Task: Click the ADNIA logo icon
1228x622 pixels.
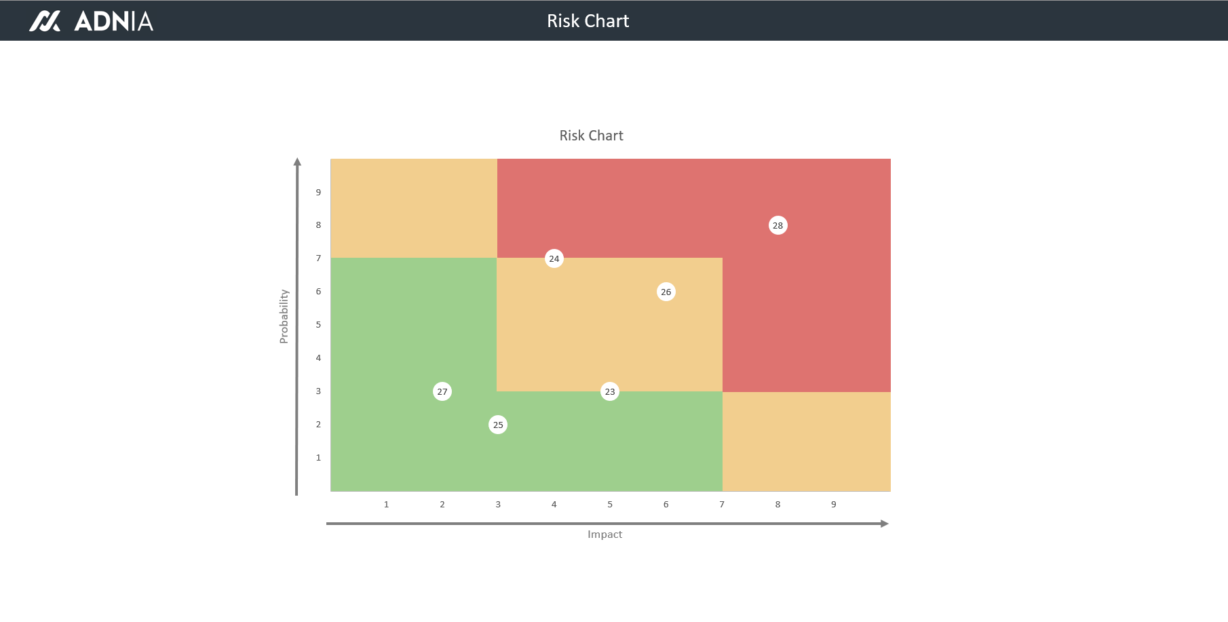Action: tap(45, 21)
